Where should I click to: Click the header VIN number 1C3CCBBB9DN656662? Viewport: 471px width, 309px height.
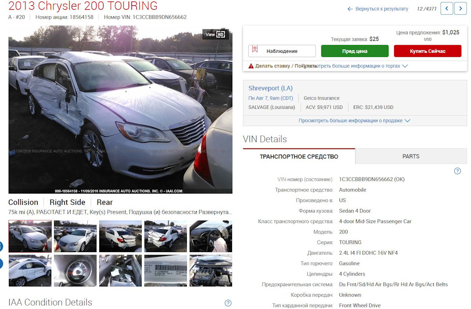click(x=159, y=18)
